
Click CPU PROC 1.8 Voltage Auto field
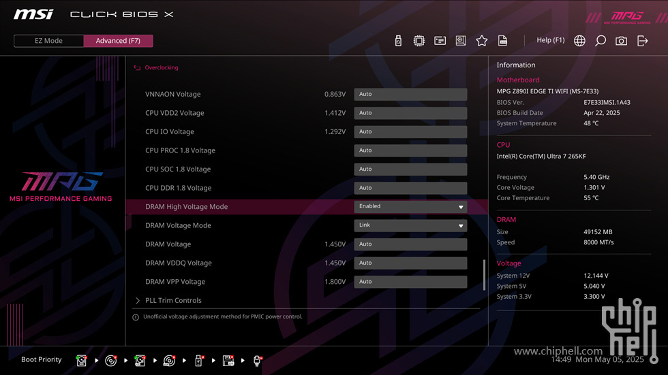[x=410, y=150]
